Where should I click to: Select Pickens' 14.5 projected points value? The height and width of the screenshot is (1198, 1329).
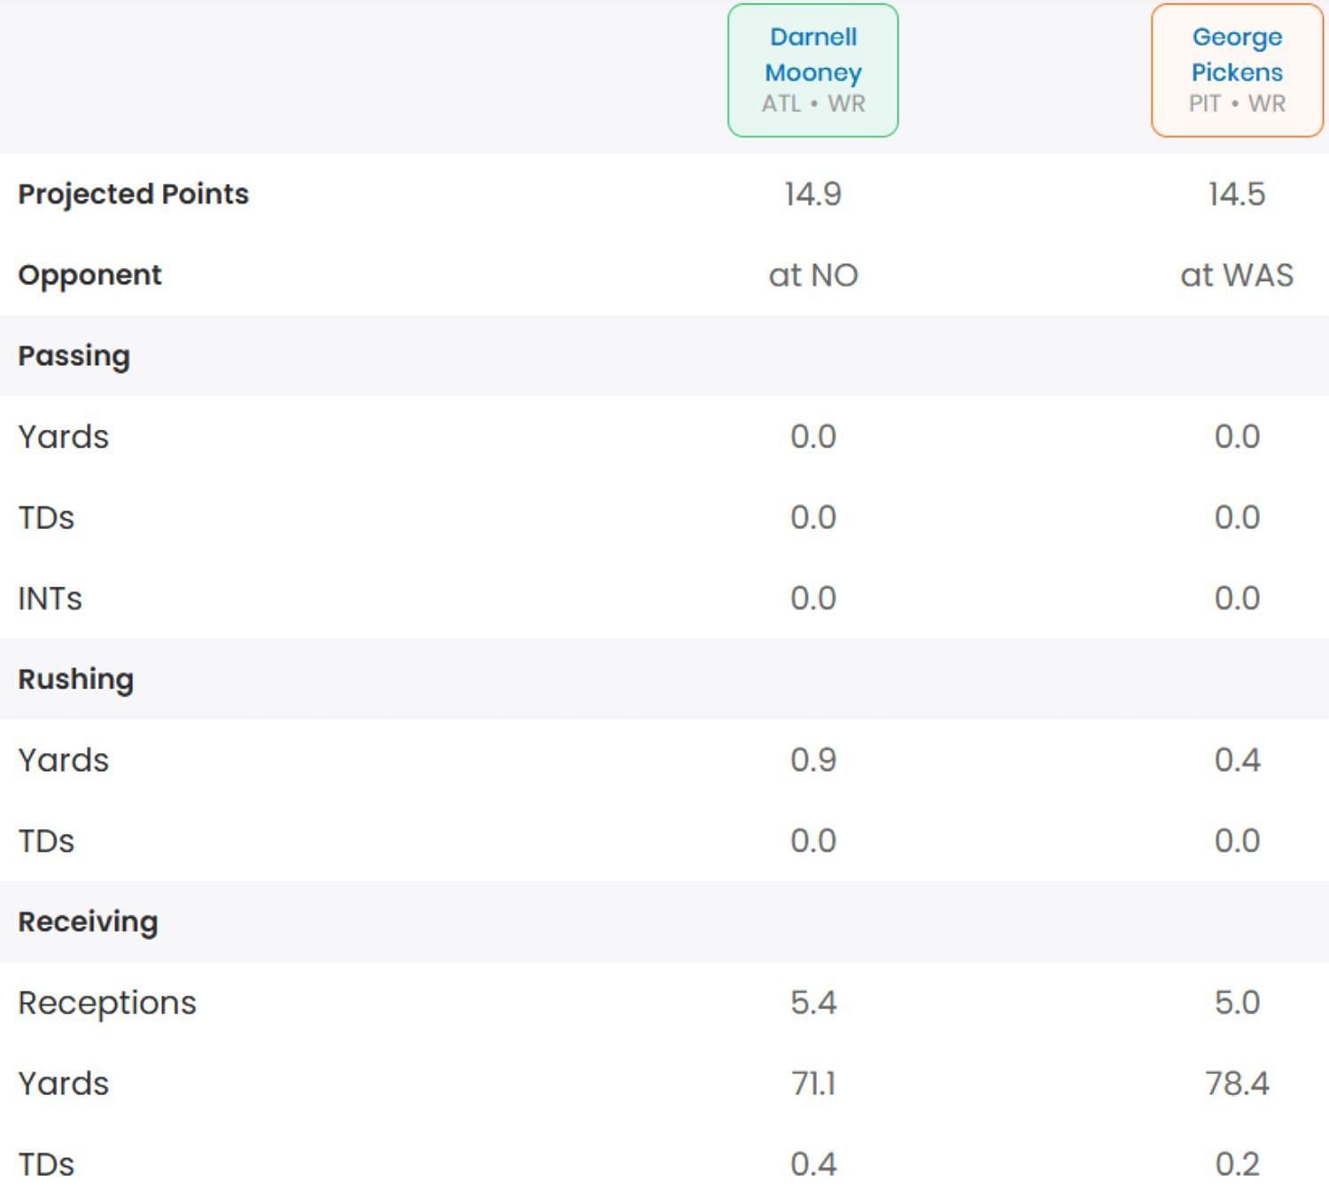[1236, 194]
